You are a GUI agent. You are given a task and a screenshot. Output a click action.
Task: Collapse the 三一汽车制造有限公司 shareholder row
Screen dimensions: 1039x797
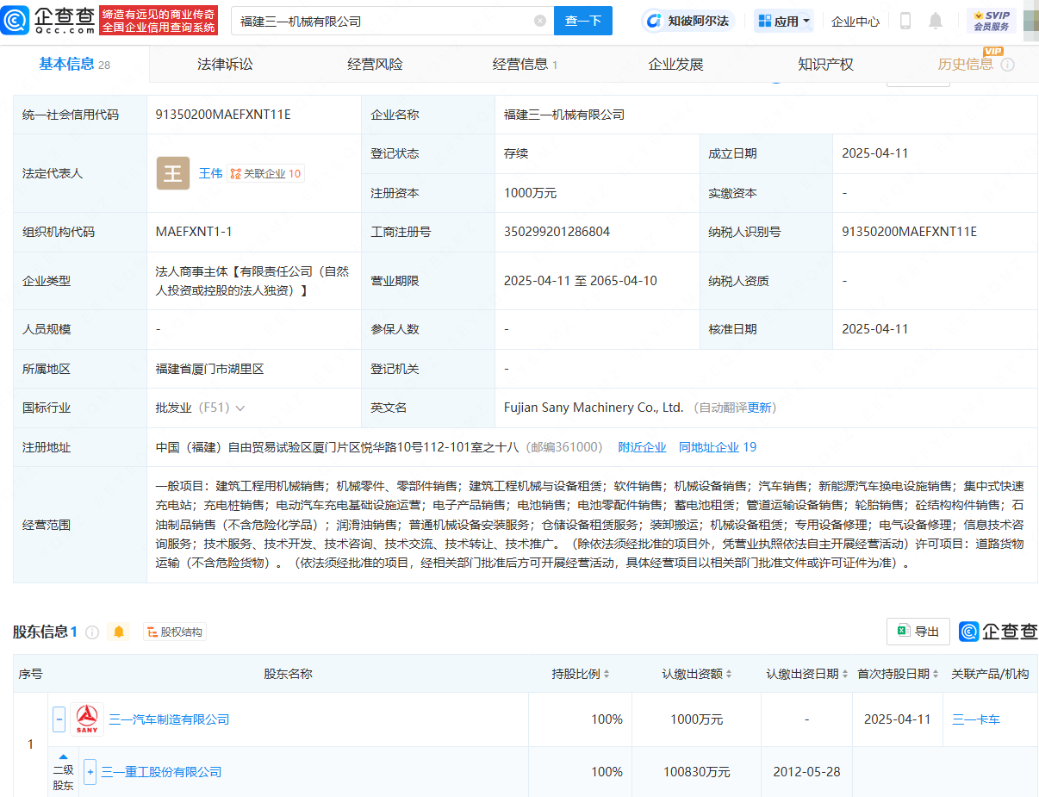click(59, 719)
